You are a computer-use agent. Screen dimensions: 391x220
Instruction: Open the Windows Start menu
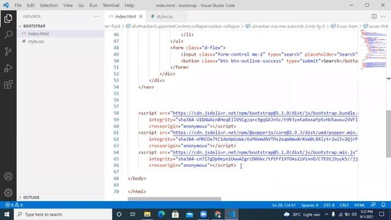tap(7, 215)
